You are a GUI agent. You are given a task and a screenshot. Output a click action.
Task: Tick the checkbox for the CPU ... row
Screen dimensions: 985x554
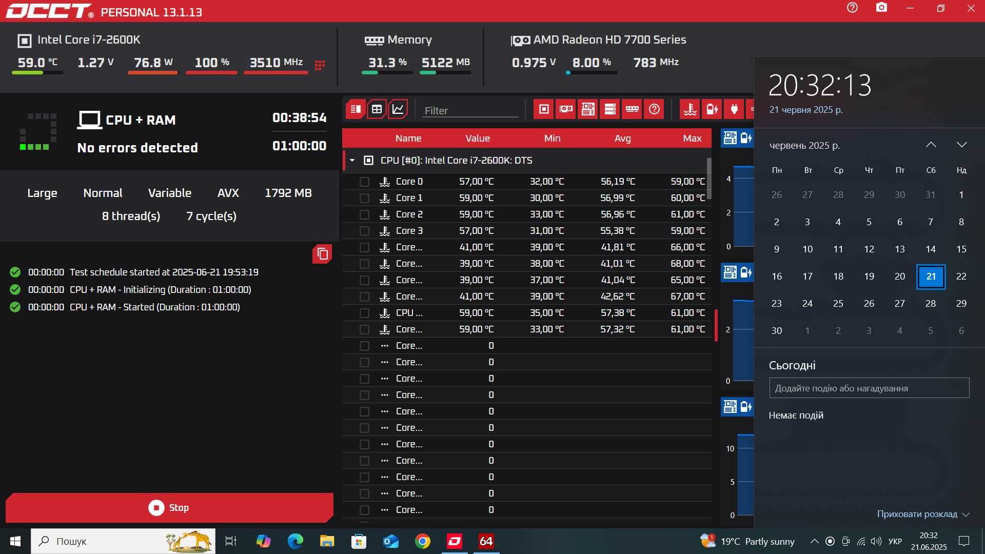(364, 313)
